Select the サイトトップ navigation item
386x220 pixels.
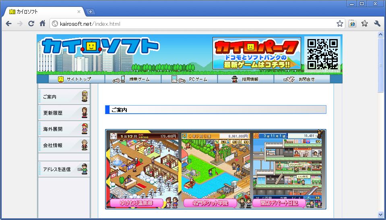[74, 79]
